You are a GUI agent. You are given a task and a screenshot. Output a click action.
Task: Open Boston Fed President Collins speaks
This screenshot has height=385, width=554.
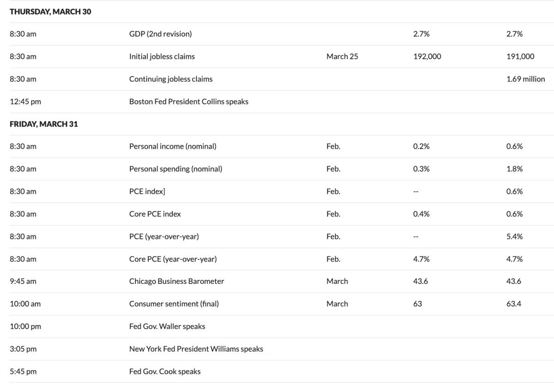point(188,102)
